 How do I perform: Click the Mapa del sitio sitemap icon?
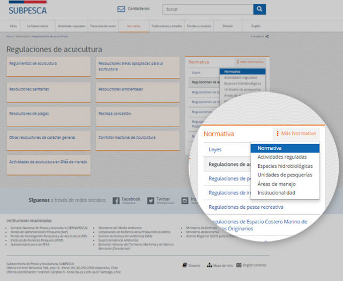pos(210,265)
